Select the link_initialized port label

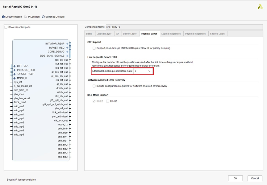click(x=60, y=113)
